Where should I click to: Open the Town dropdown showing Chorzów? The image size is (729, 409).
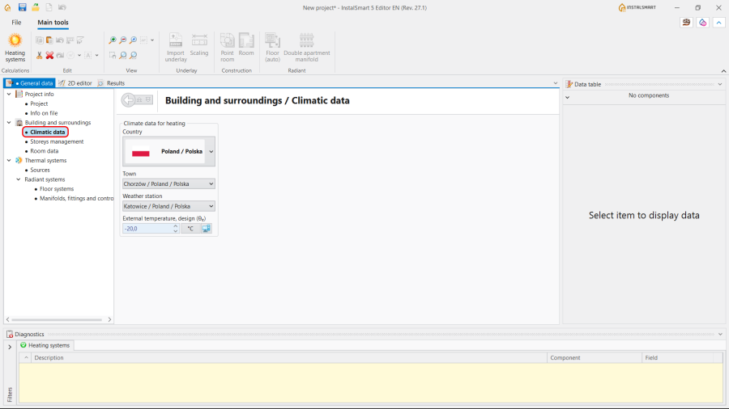[168, 184]
